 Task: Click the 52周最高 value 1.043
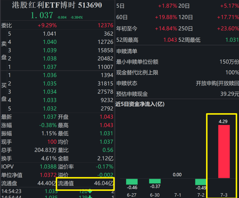pos(170,40)
